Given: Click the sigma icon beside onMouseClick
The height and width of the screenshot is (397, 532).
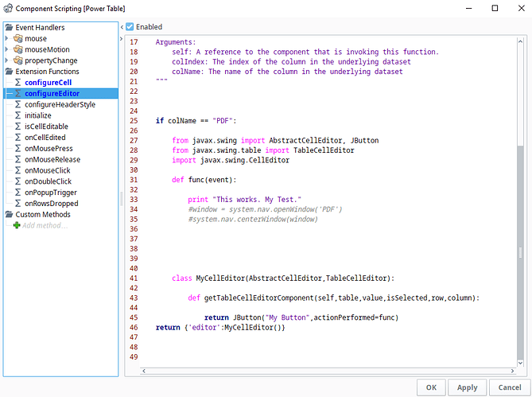Looking at the screenshot, I should pyautogui.click(x=18, y=170).
